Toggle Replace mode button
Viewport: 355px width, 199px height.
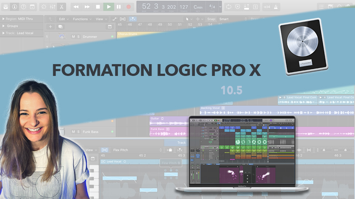[x=237, y=7]
